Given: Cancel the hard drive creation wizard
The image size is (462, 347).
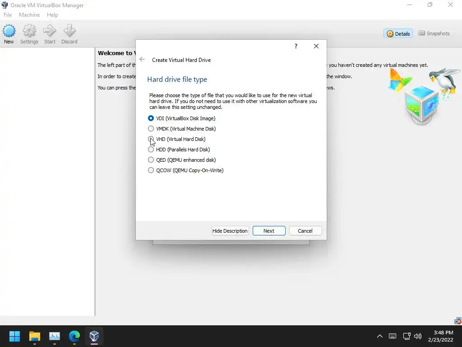Looking at the screenshot, I should pos(305,231).
